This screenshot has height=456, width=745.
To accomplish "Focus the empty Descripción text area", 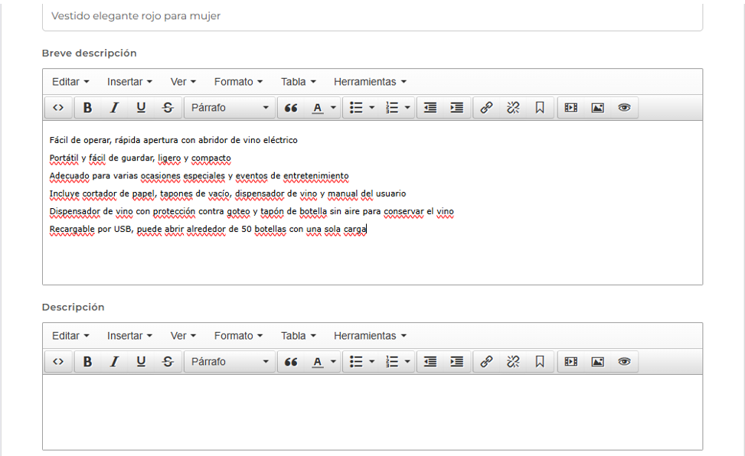I will 372,412.
